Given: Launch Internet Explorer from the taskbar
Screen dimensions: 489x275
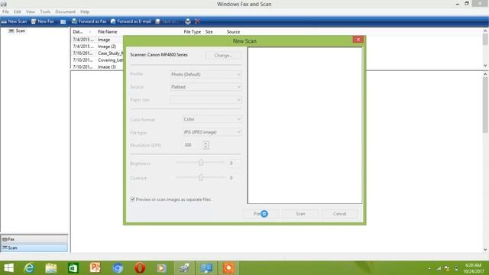Looking at the screenshot, I should click(29, 268).
